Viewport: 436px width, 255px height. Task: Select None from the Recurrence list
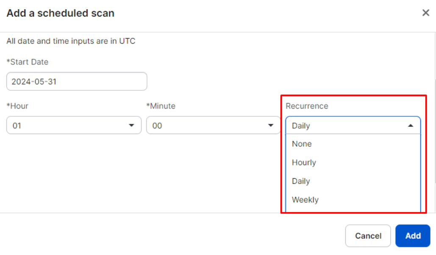(302, 144)
